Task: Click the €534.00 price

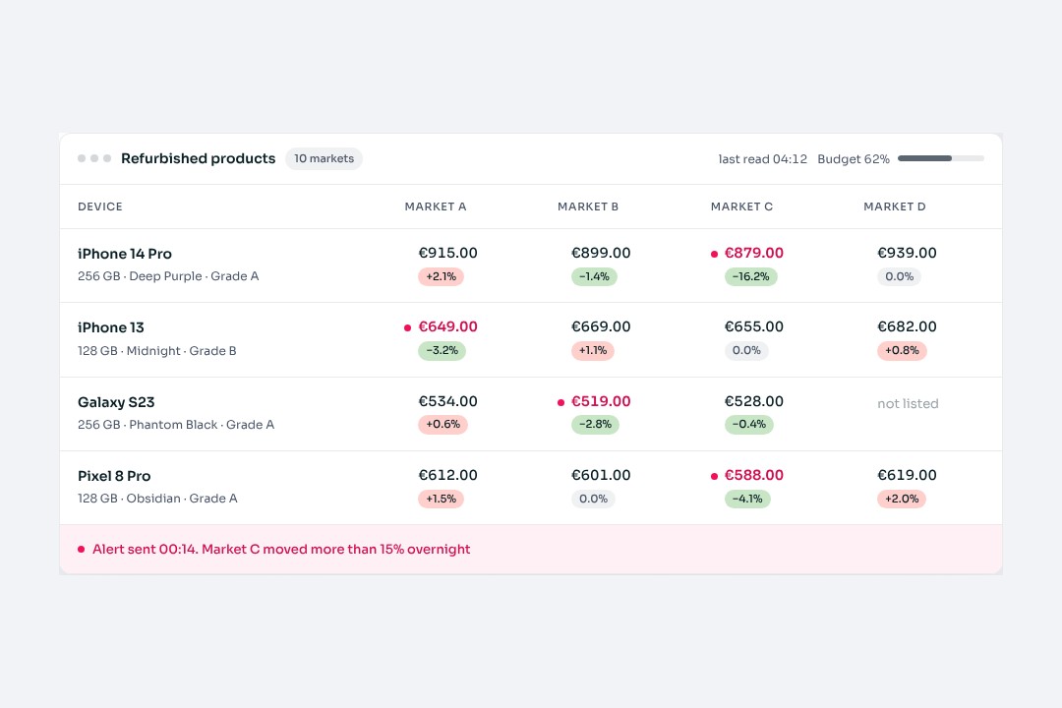Action: pyautogui.click(x=447, y=401)
